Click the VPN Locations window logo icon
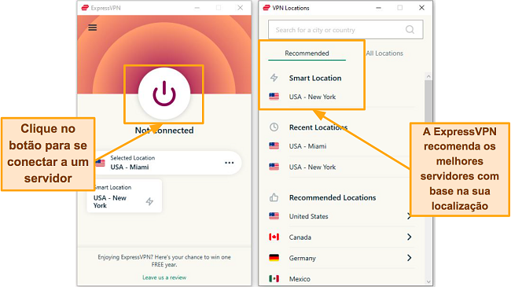Image resolution: width=511 pixels, height=287 pixels. coord(267,8)
